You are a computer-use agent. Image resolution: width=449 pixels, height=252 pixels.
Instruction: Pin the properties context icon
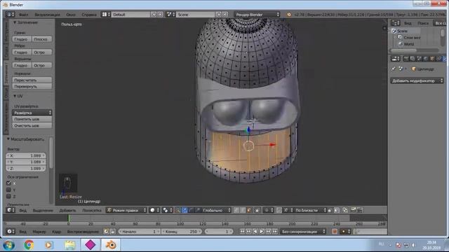(394, 69)
